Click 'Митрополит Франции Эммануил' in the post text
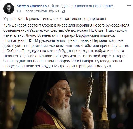 83,66
